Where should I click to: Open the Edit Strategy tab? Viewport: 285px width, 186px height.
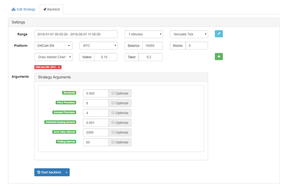[x=24, y=9]
